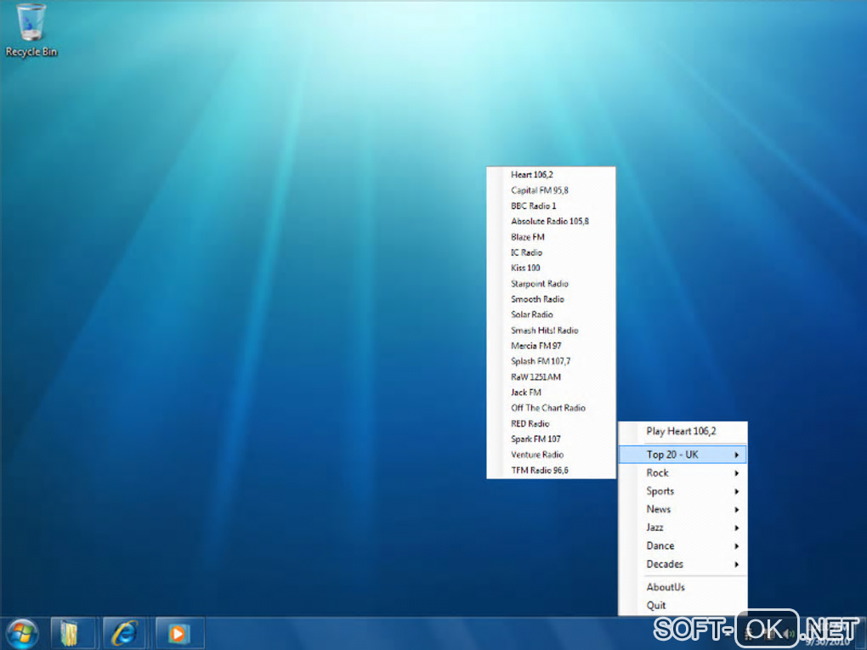The image size is (867, 650).
Task: Select Play Heart 106,2 menu entry
Action: pyautogui.click(x=683, y=431)
